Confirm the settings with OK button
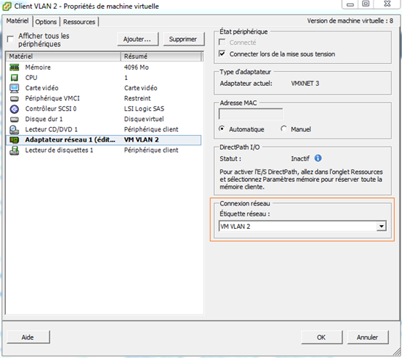This screenshot has height=358, width=402. click(321, 337)
